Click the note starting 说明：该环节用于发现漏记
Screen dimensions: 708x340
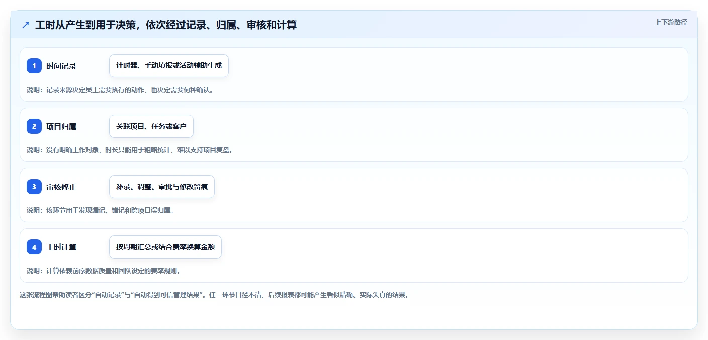pyautogui.click(x=101, y=210)
